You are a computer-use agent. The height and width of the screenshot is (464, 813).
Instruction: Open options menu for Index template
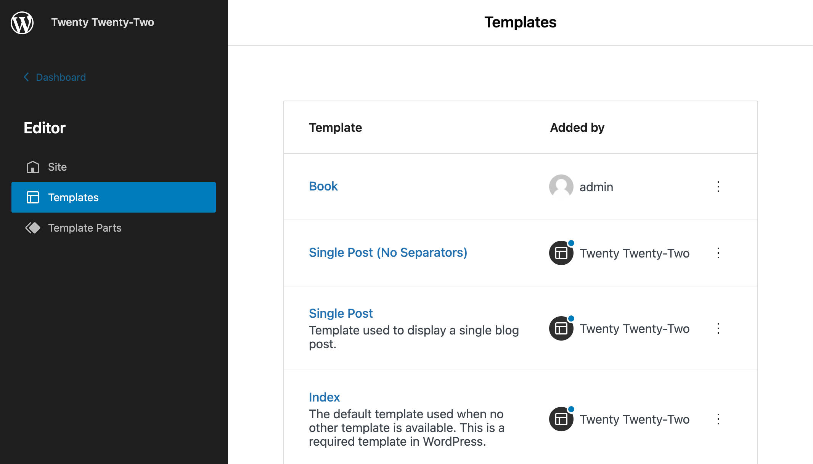point(719,419)
